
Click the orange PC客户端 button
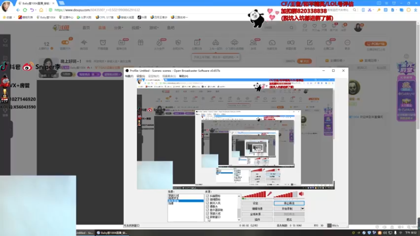[x=375, y=44]
